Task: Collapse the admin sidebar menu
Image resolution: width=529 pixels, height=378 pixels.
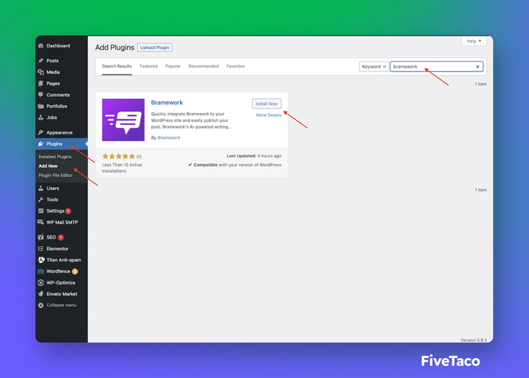Action: click(x=60, y=305)
